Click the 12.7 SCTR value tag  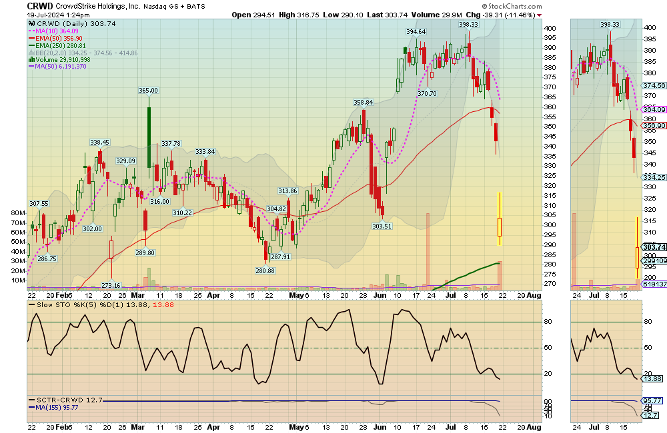tap(650, 415)
